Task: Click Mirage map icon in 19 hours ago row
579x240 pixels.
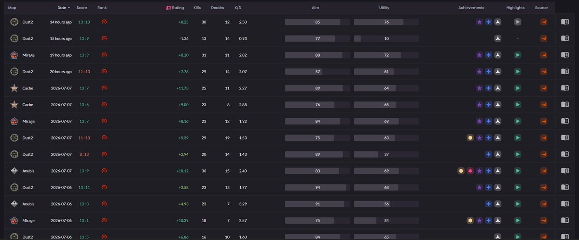Action: [14, 55]
